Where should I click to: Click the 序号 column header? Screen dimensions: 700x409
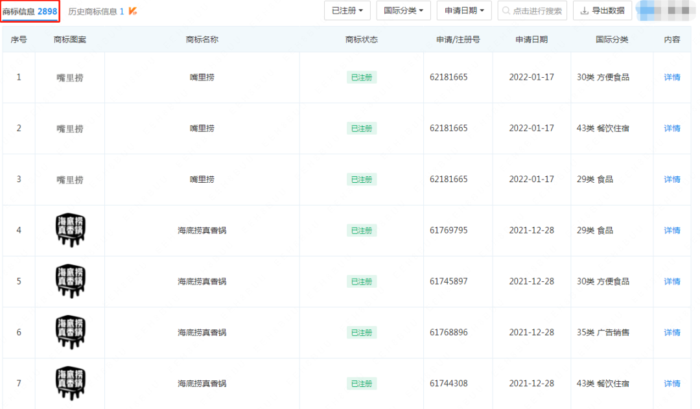(19, 40)
